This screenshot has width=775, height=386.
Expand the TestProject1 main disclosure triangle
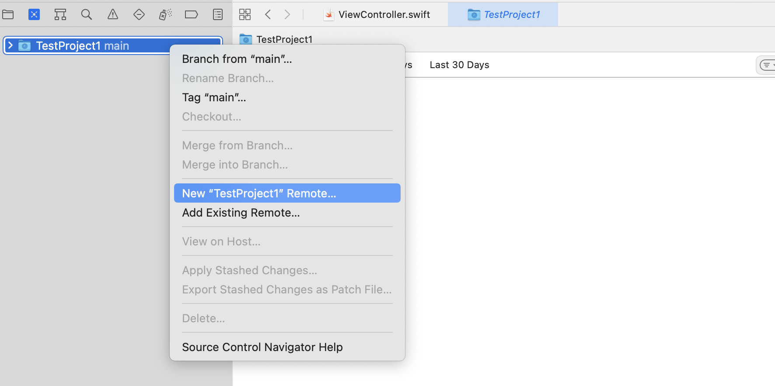point(10,45)
